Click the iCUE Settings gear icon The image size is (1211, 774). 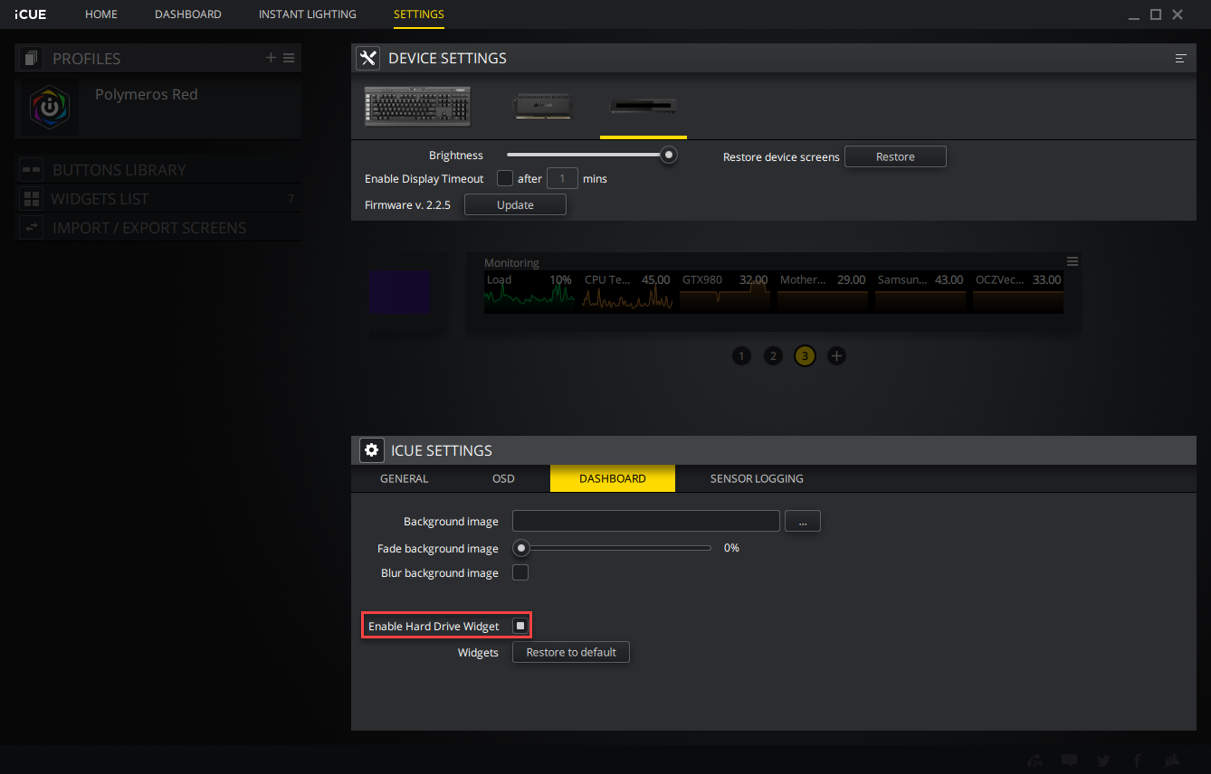click(371, 450)
